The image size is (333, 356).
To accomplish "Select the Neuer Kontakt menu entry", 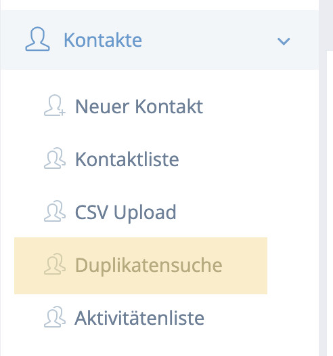I will tap(139, 106).
